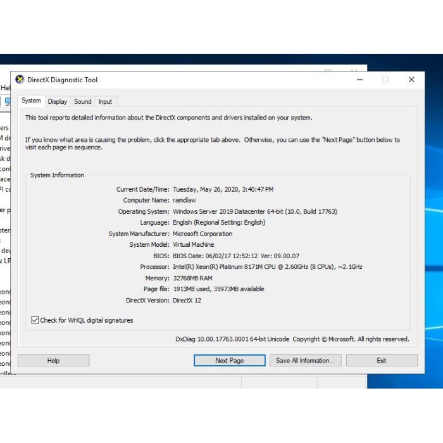Viewport: 443px width, 443px height.
Task: Click the Page file usage value
Action: [218, 289]
